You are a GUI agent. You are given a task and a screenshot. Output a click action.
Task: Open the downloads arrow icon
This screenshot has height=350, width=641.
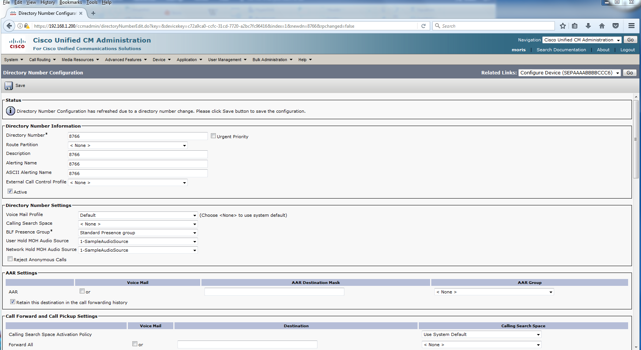588,26
